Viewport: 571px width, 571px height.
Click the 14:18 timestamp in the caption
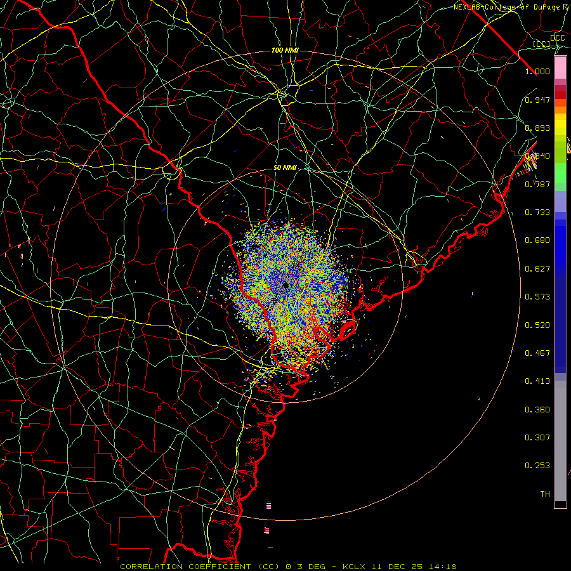pos(442,567)
